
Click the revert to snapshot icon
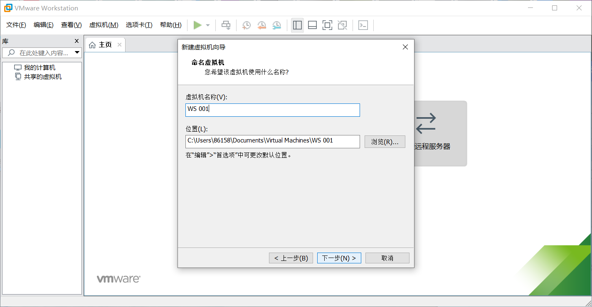261,25
